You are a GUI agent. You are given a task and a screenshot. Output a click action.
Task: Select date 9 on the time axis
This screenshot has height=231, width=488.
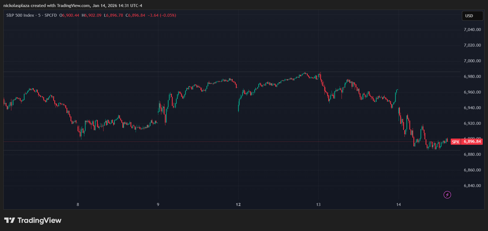pos(158,205)
